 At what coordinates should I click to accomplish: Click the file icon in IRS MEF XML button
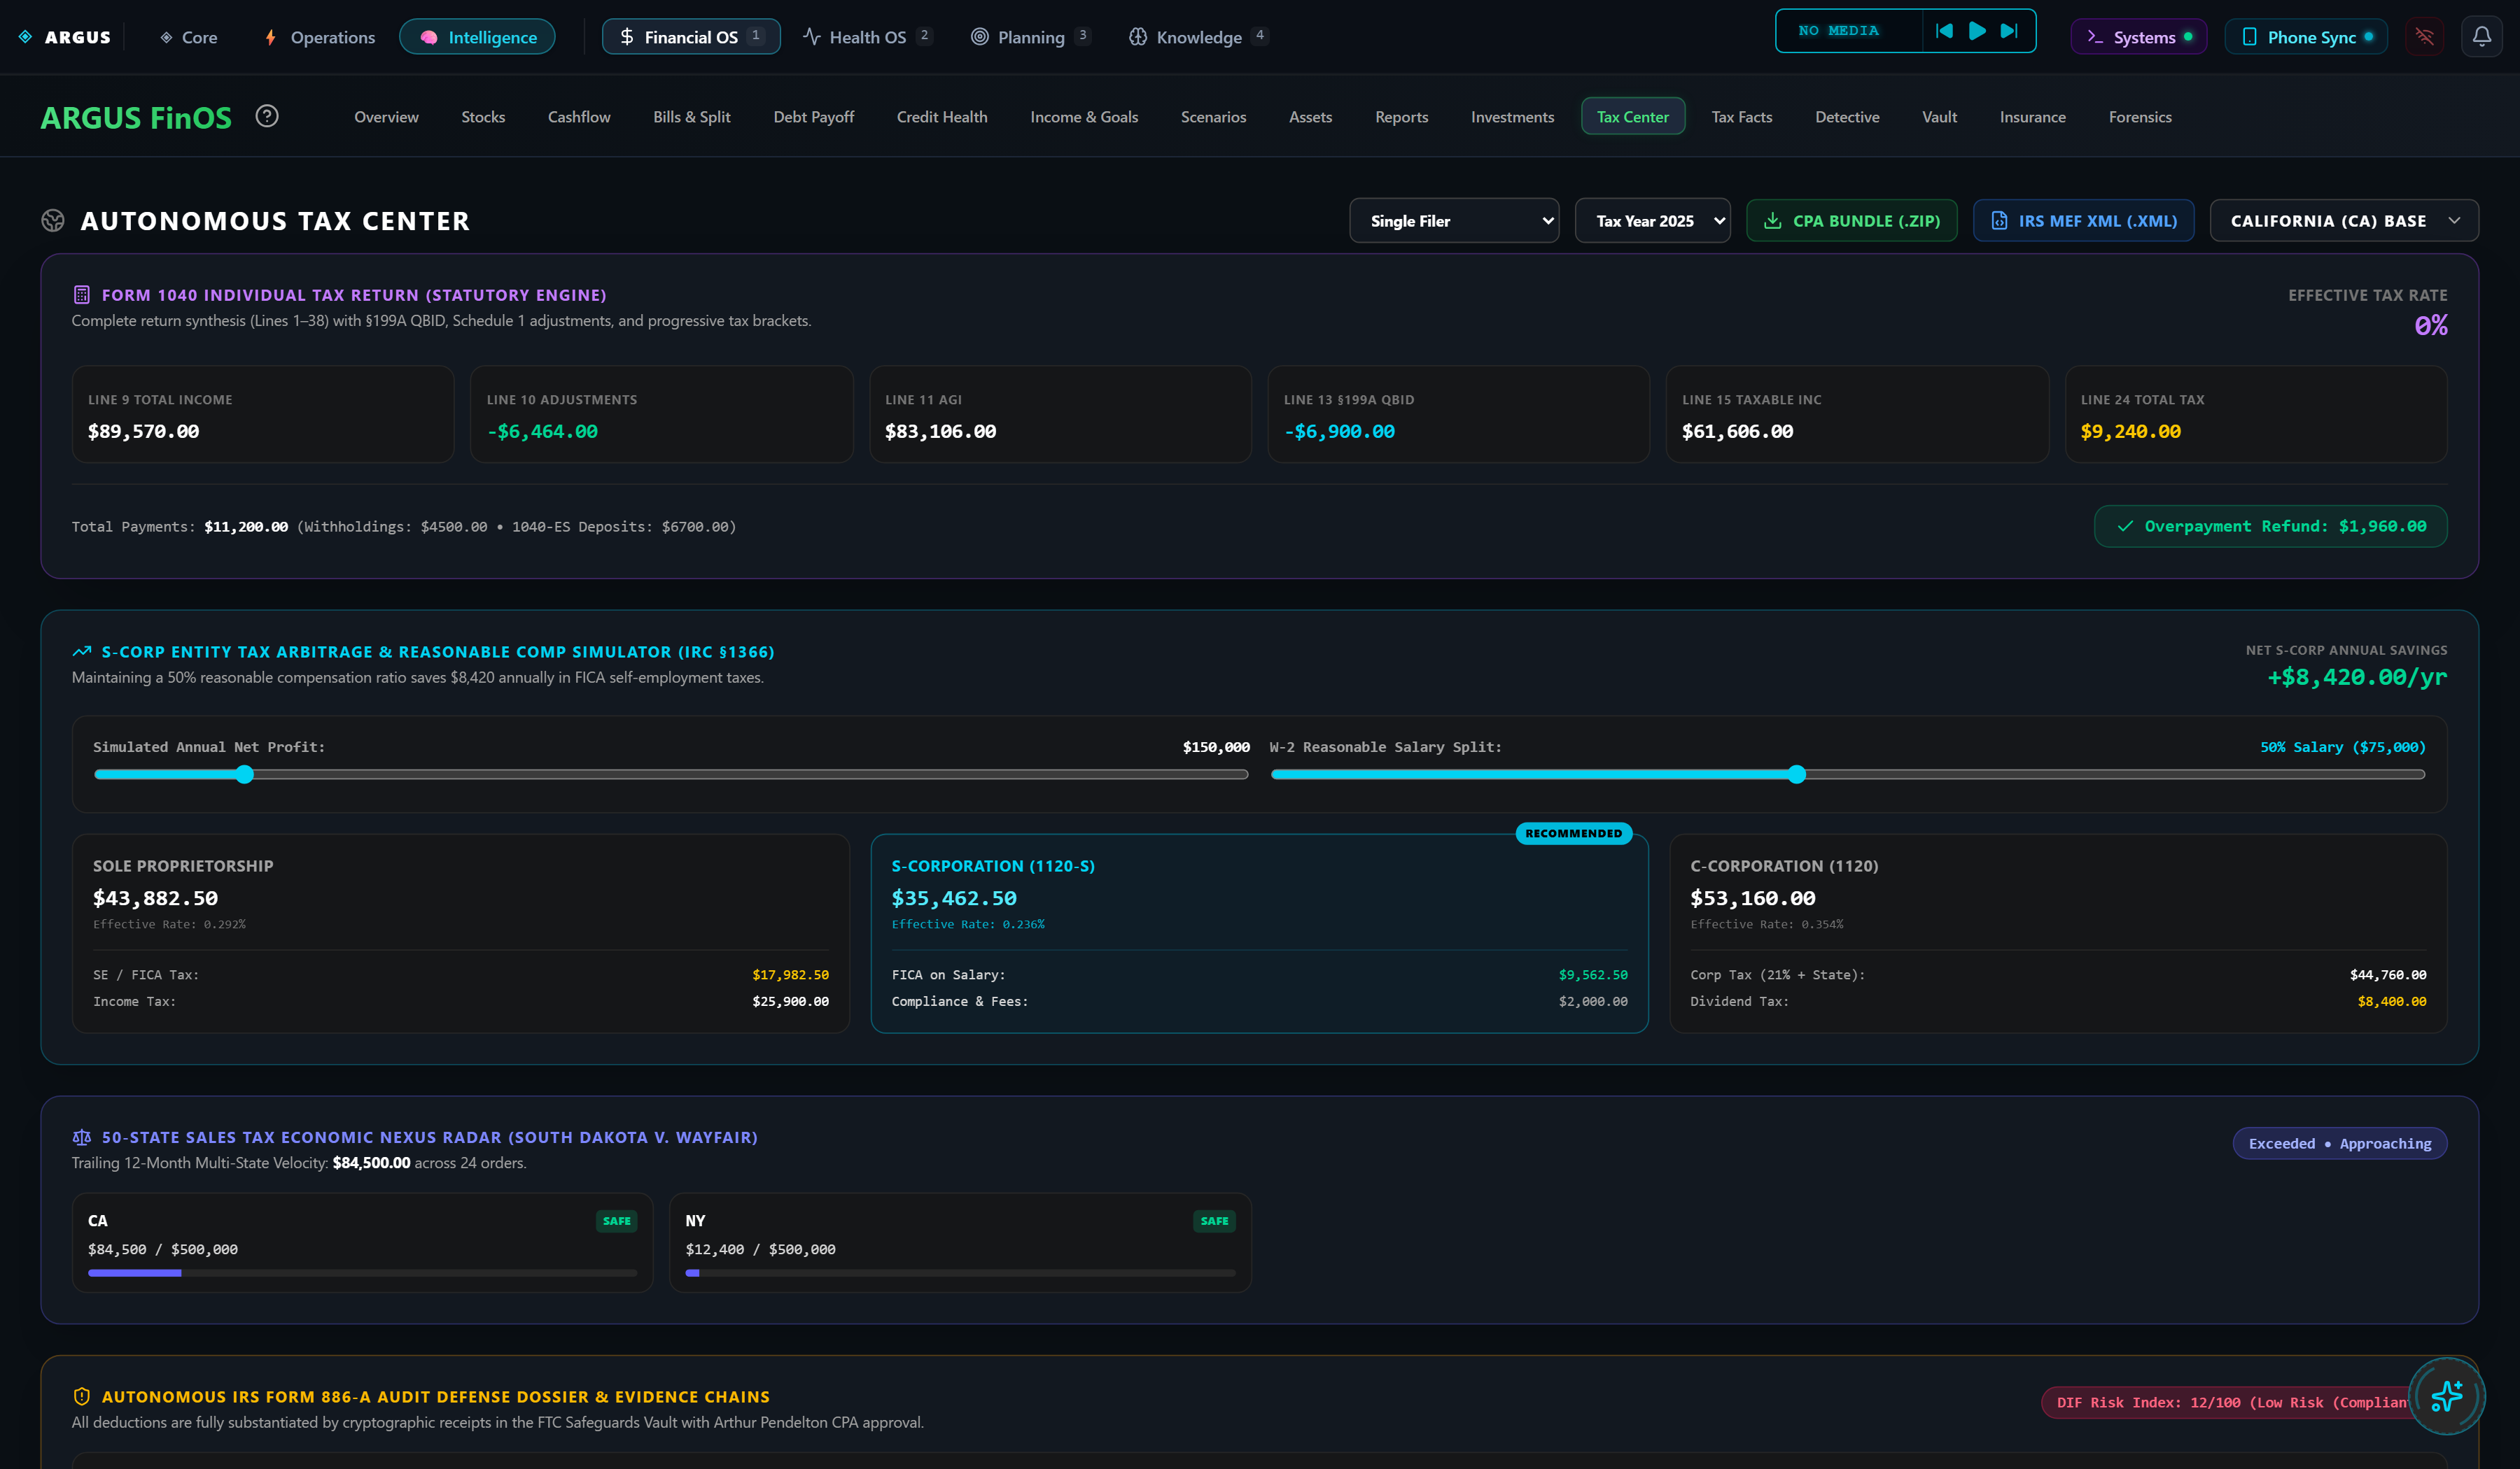click(1999, 221)
